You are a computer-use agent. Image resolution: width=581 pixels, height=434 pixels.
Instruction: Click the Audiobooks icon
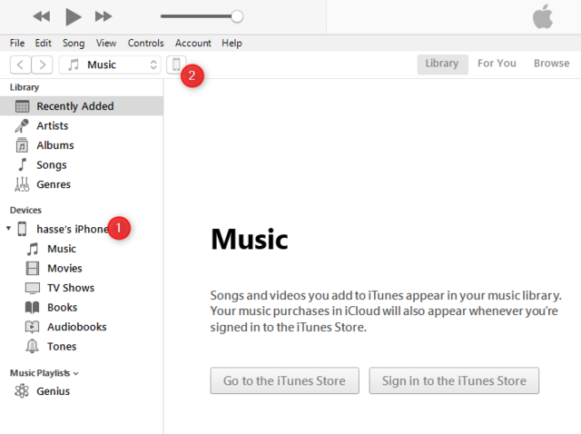coord(33,327)
